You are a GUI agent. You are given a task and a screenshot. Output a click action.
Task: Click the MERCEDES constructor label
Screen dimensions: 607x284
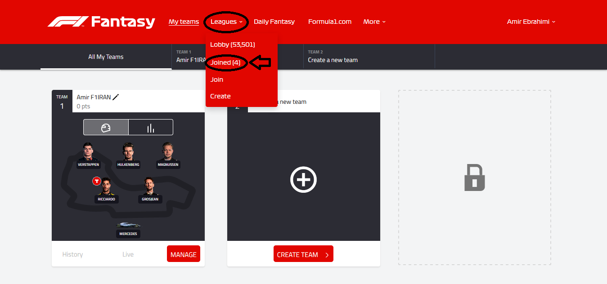(128, 234)
